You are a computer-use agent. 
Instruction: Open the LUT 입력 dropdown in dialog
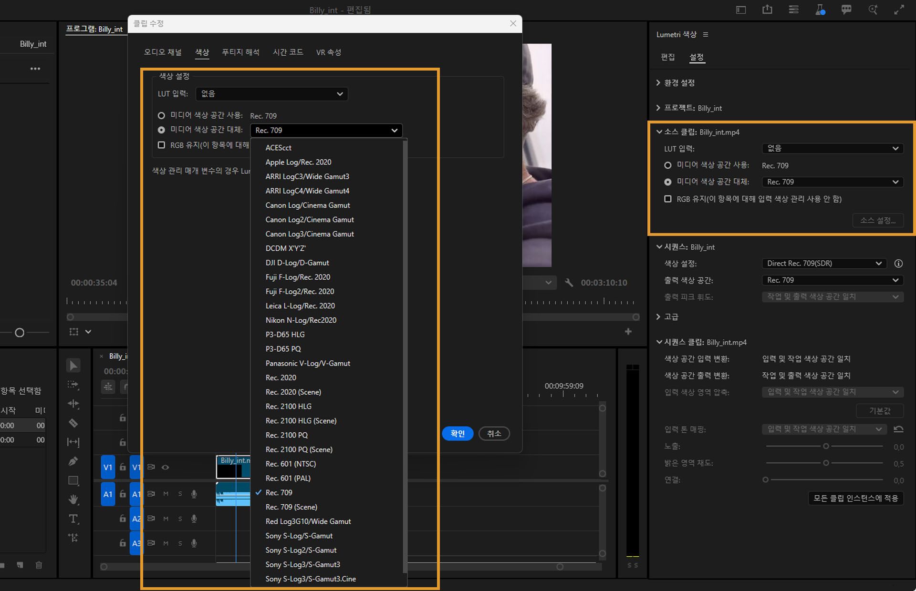click(271, 94)
